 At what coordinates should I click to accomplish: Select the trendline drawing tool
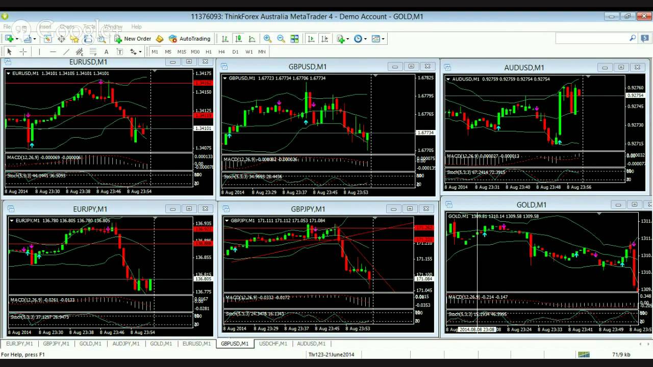pos(66,51)
